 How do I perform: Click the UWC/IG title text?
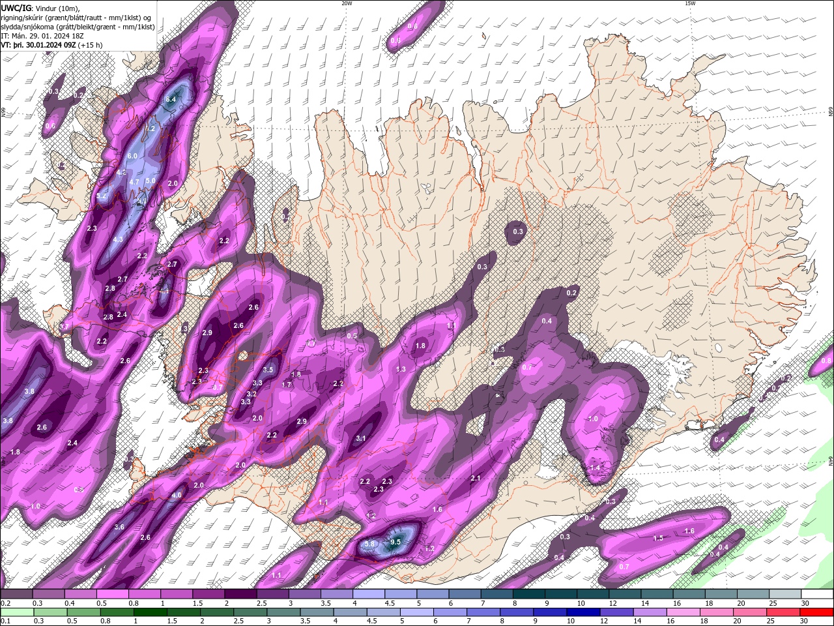16,7
